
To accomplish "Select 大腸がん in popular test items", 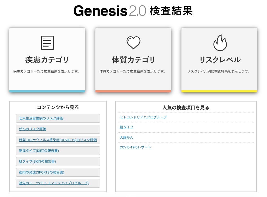I will pyautogui.click(x=126, y=137).
